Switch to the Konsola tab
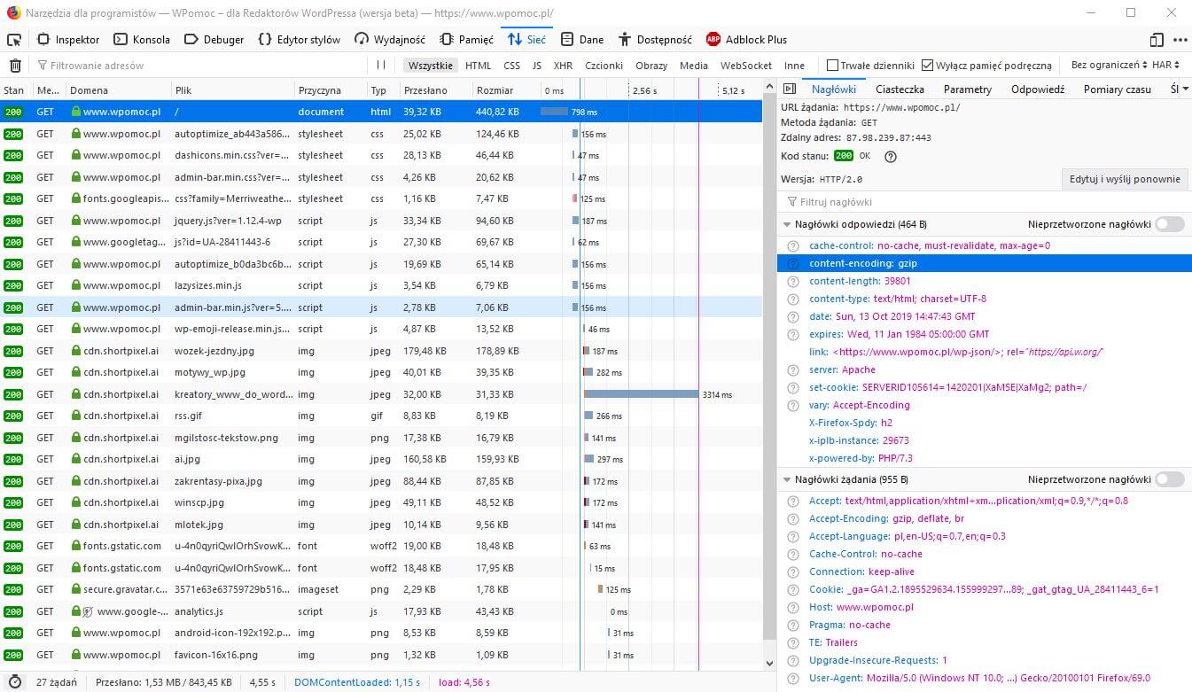This screenshot has height=692, width=1192. [142, 40]
